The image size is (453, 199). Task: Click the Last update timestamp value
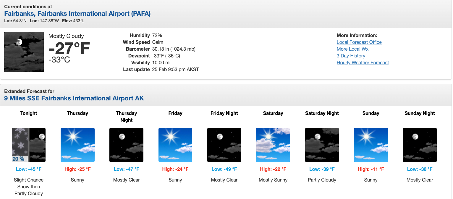point(175,69)
